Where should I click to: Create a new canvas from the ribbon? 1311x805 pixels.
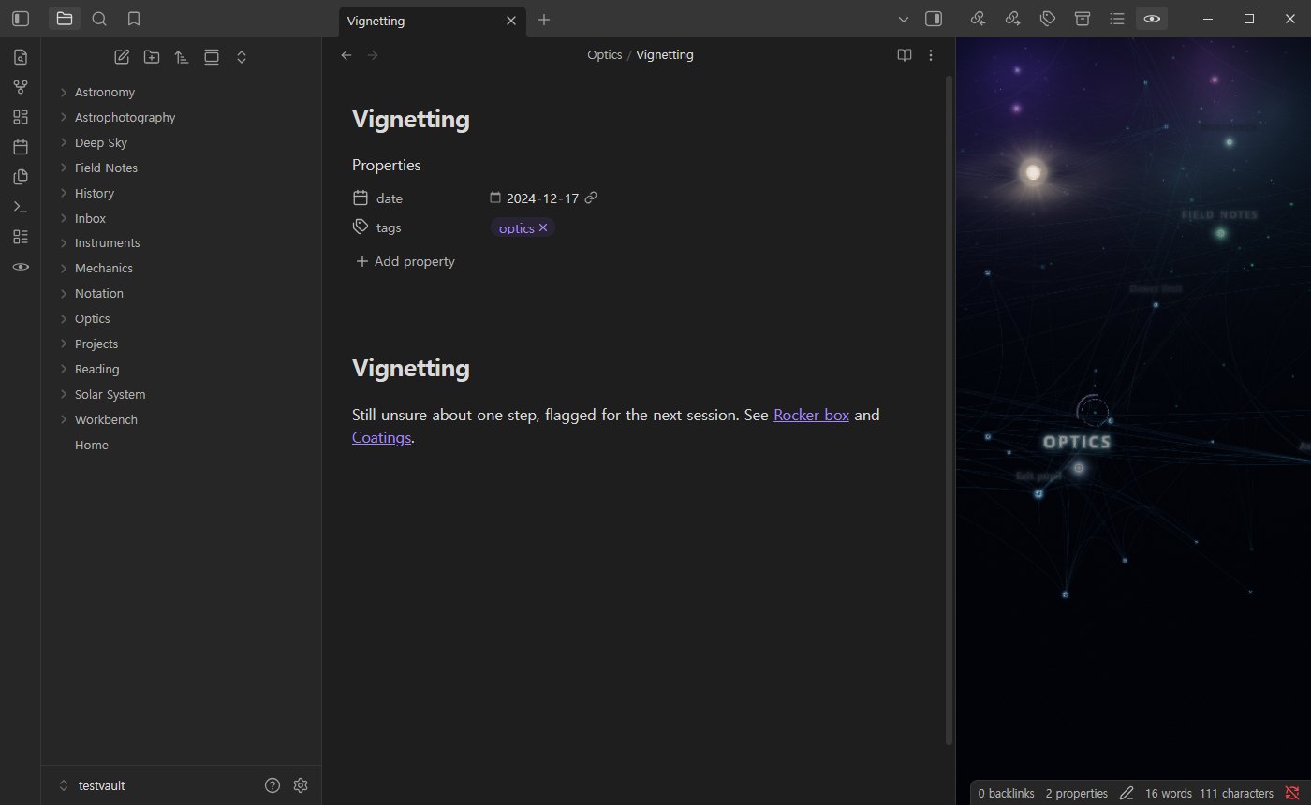pyautogui.click(x=21, y=117)
